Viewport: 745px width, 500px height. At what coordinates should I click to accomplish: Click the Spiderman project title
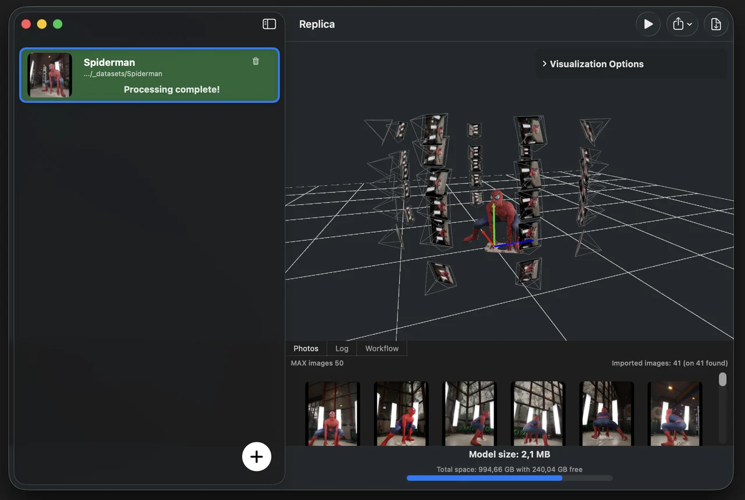coord(109,62)
